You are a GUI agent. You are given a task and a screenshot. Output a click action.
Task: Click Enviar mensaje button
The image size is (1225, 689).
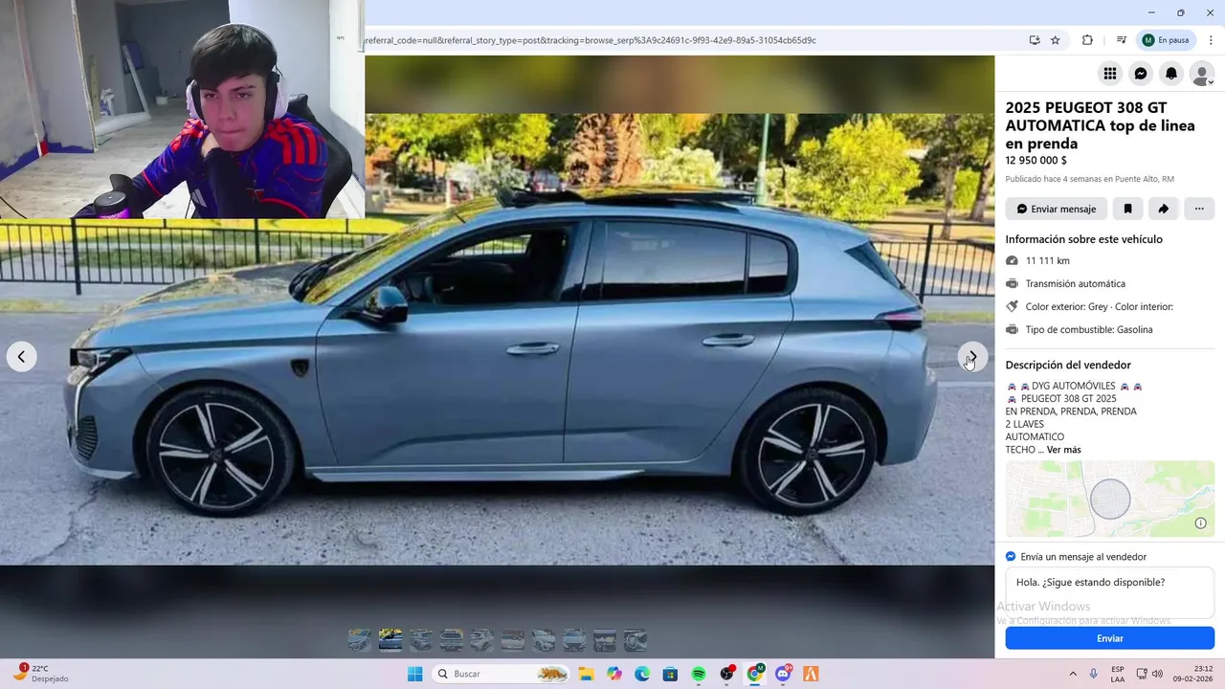coord(1057,209)
